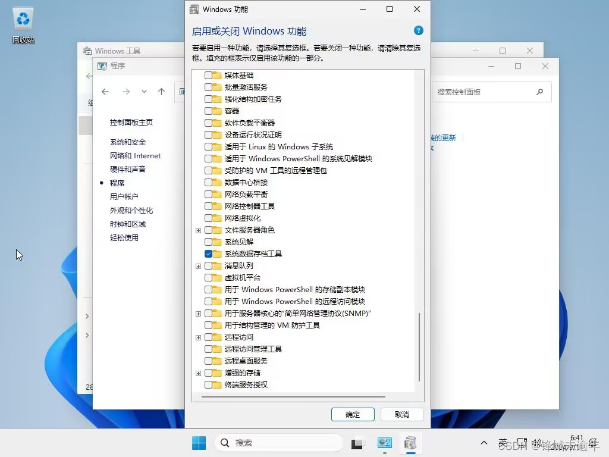The width and height of the screenshot is (609, 457).
Task: Expand the 消息队列 node
Action: pos(198,266)
